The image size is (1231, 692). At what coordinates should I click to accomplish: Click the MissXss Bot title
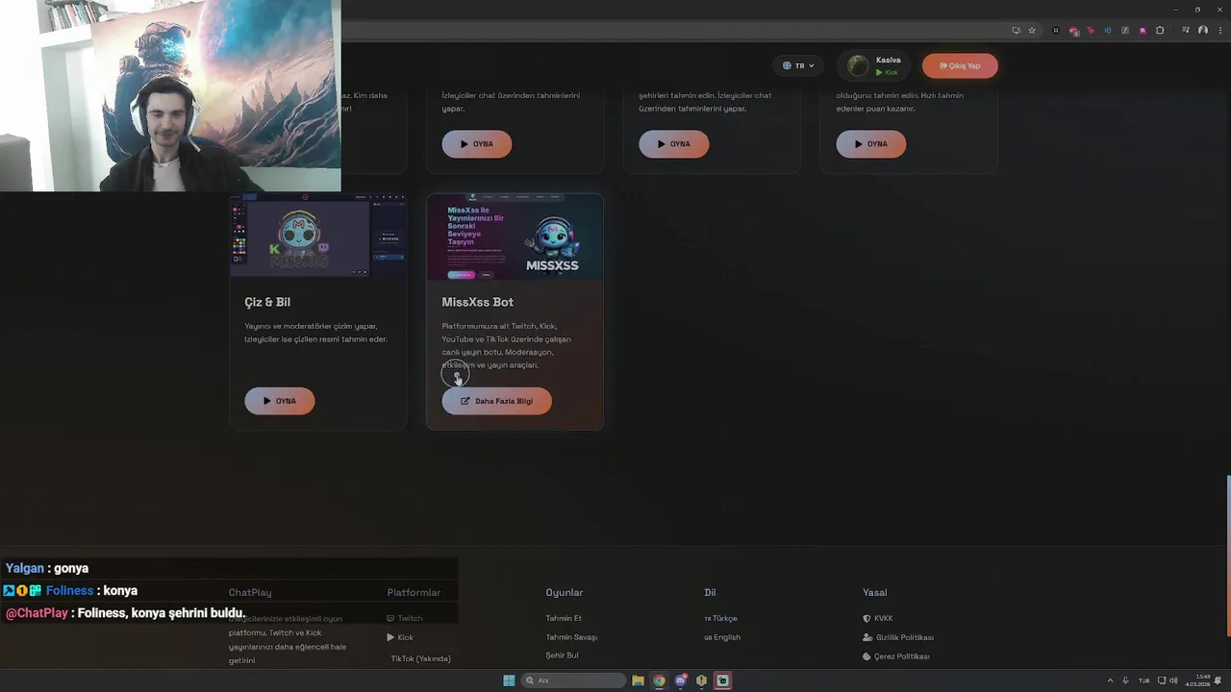pyautogui.click(x=477, y=302)
